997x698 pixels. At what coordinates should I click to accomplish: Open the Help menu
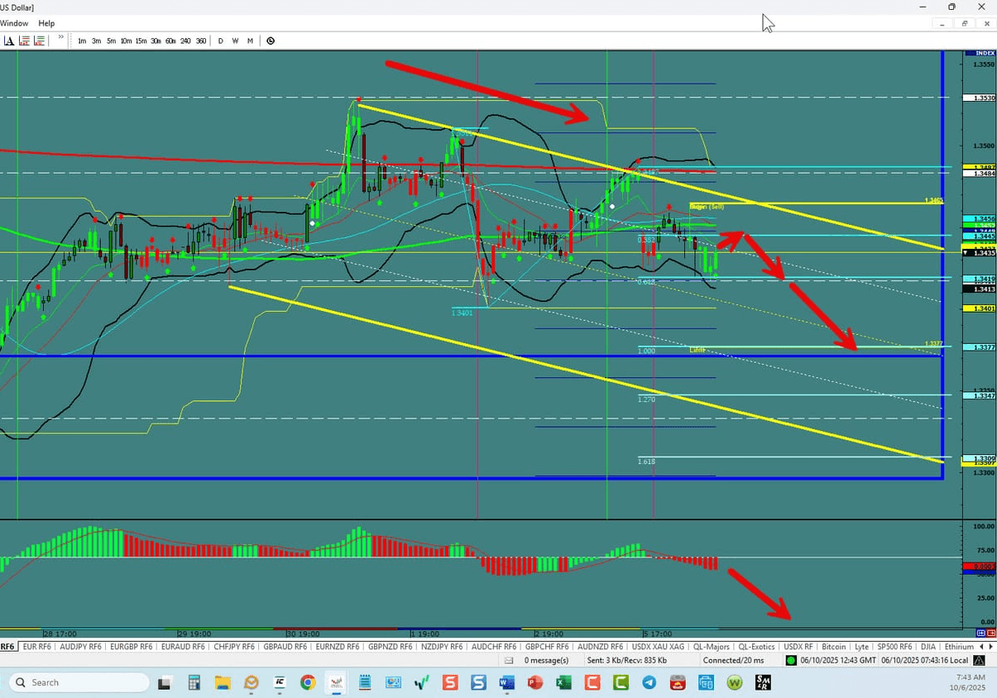coord(46,23)
